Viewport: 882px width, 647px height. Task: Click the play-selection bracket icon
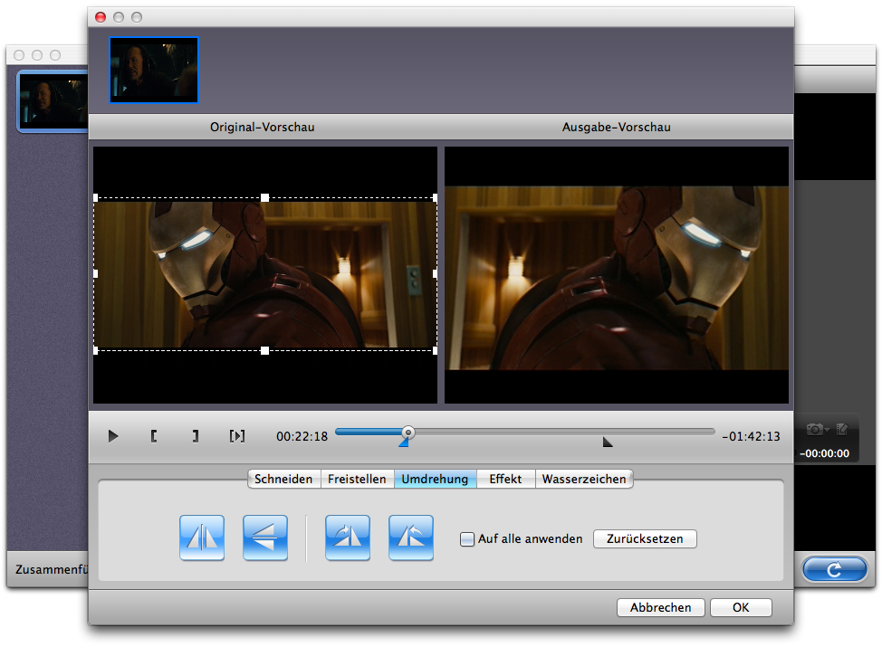tap(236, 436)
